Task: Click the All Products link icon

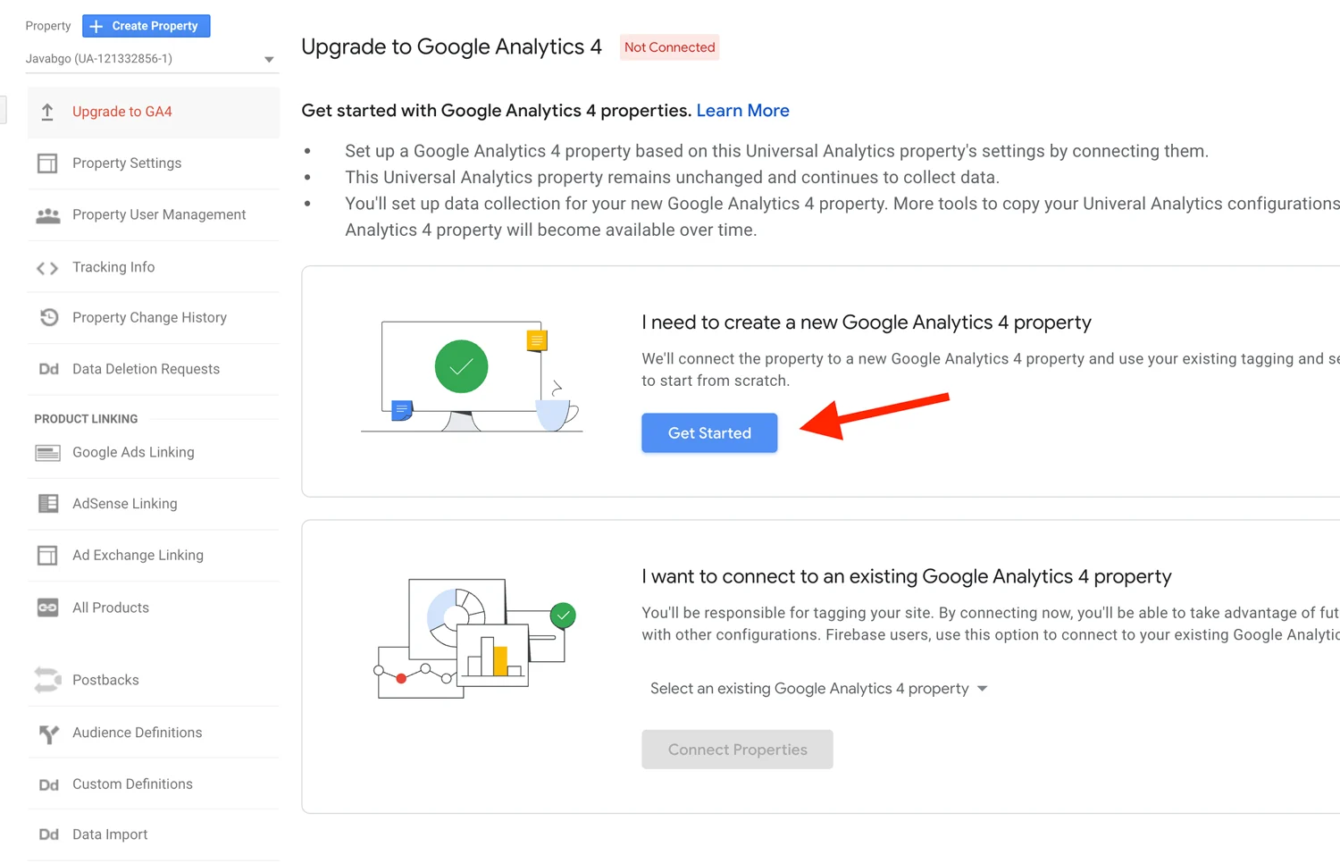Action: pyautogui.click(x=47, y=607)
